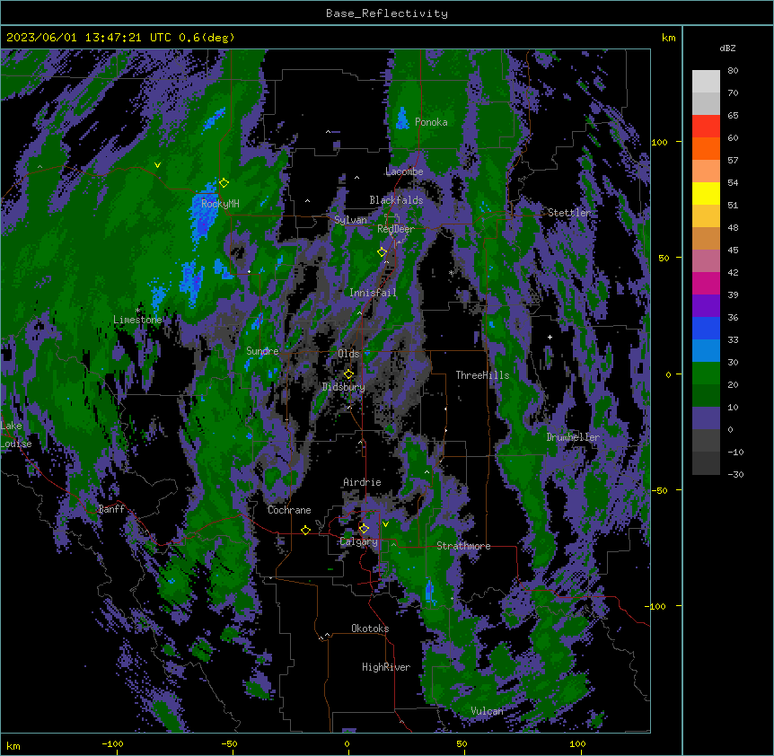This screenshot has width=774, height=756.
Task: Click the white asterisk above the Limestone label
Action: click(x=137, y=311)
